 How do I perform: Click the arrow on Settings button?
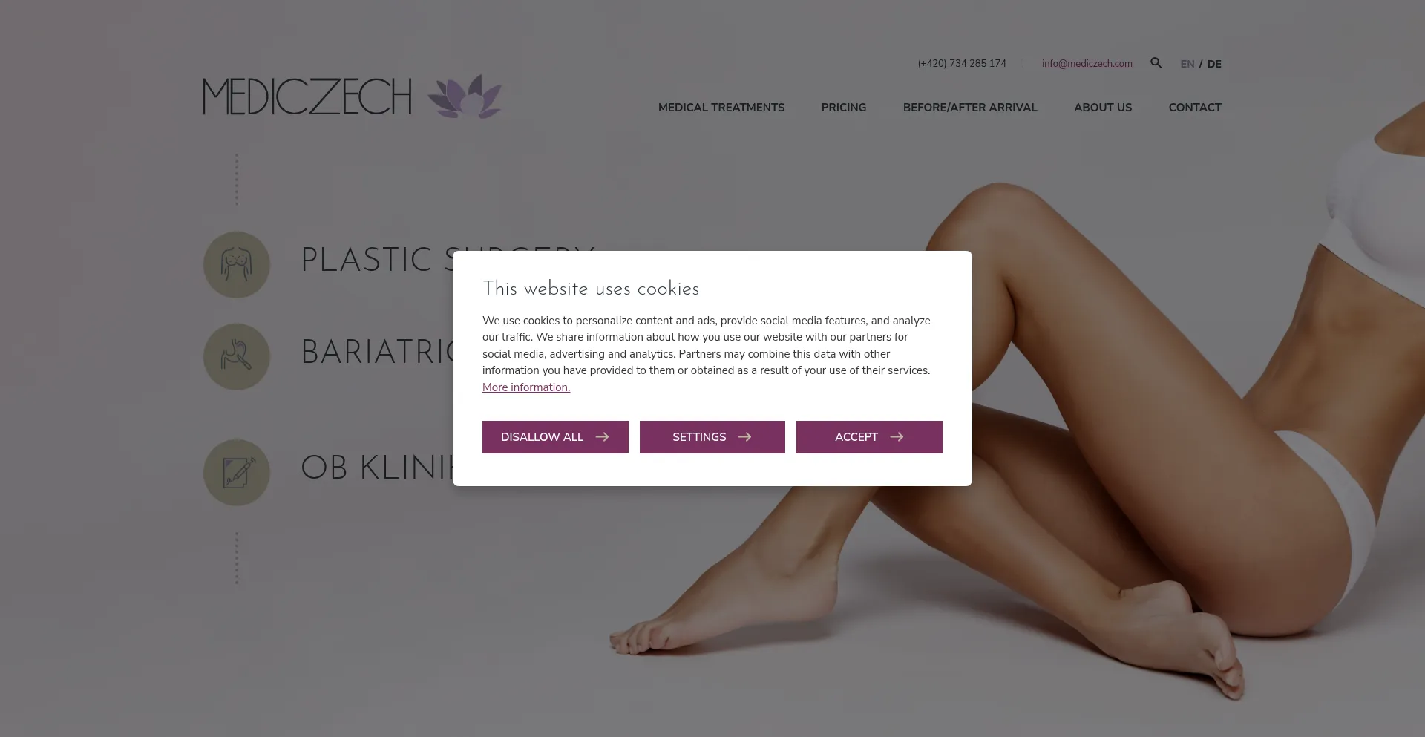coord(744,437)
